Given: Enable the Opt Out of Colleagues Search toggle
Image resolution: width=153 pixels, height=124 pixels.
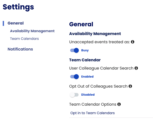Looking at the screenshot, I should pos(74,95).
